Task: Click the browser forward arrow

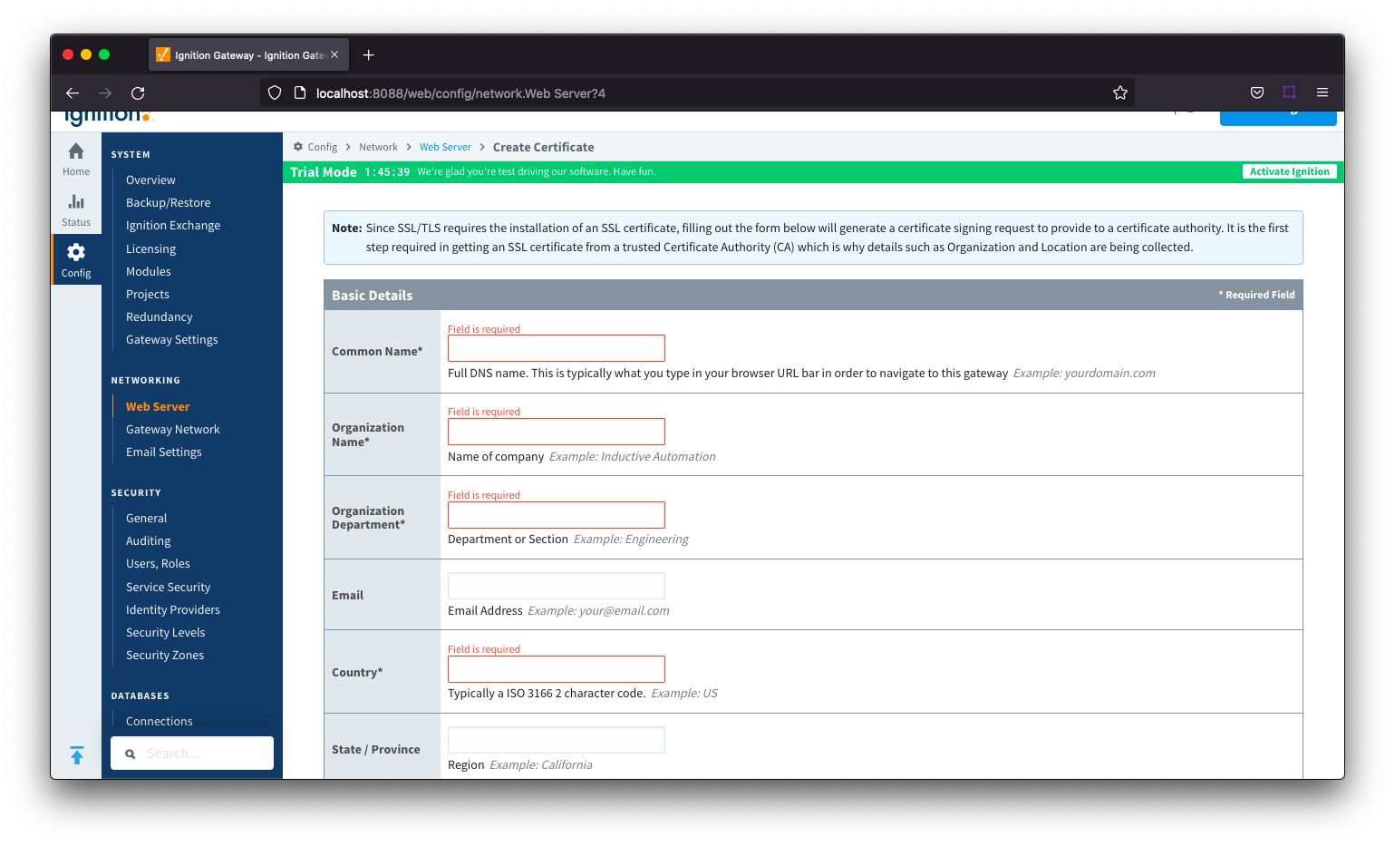Action: tap(105, 92)
